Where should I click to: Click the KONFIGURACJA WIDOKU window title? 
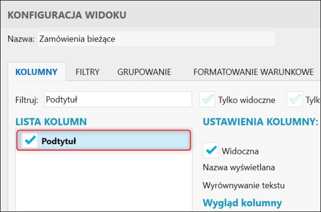coord(67,15)
